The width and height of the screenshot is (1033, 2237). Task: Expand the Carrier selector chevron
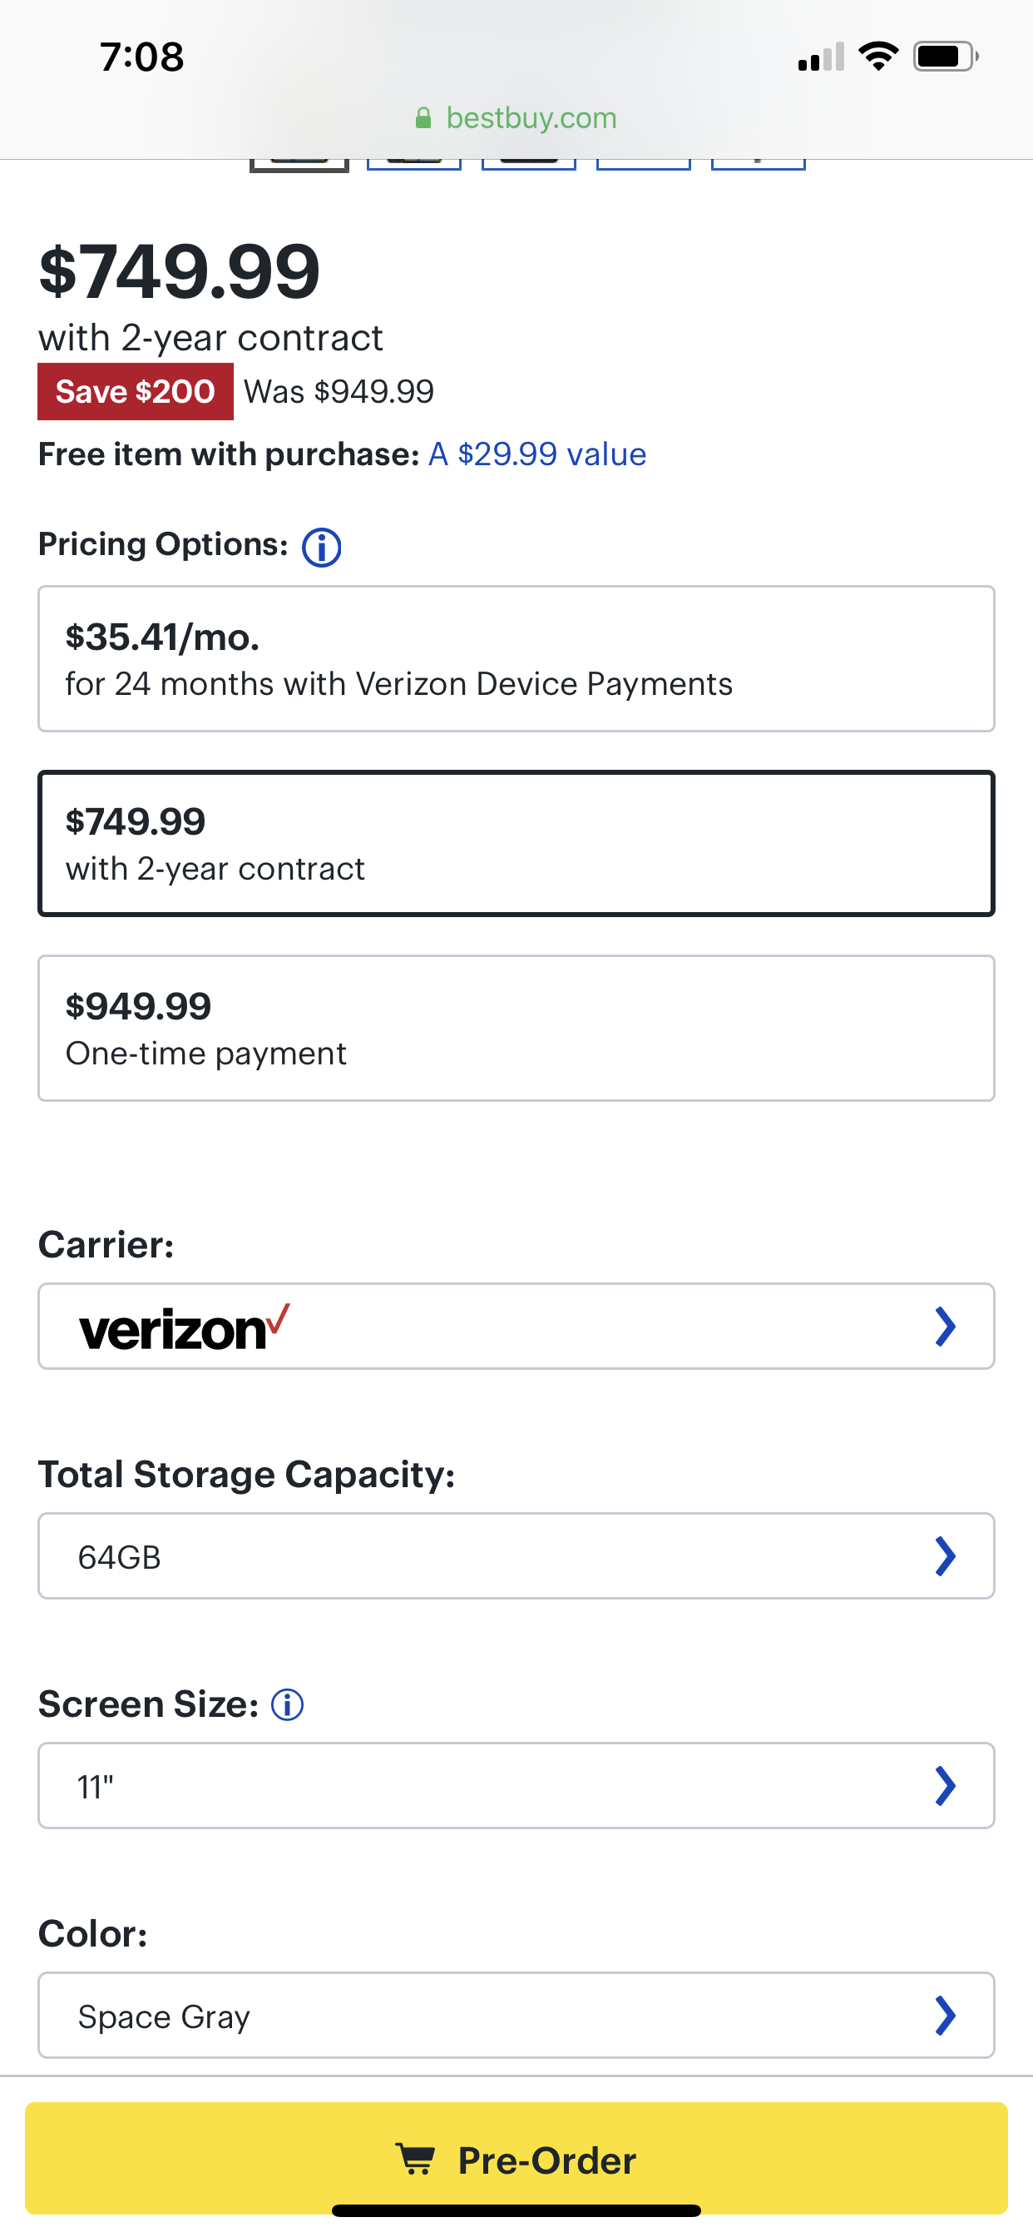(x=946, y=1327)
